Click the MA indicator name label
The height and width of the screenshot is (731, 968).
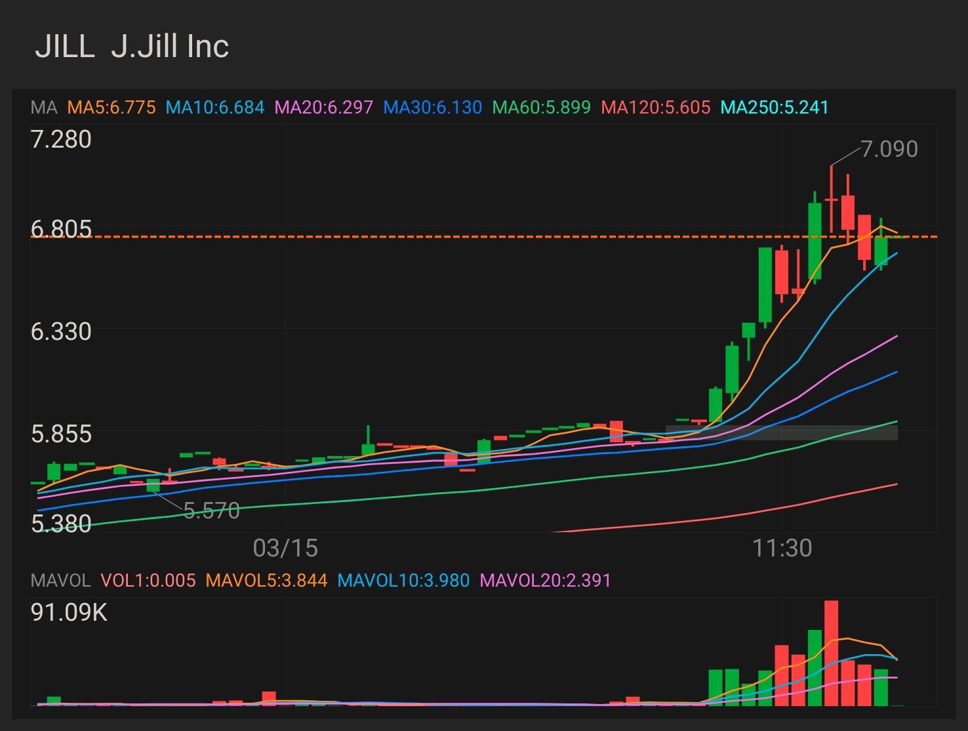pyautogui.click(x=44, y=108)
